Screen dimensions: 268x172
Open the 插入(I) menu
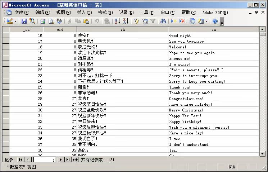[85, 13]
